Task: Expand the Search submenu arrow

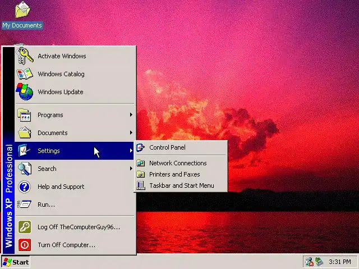Action: (x=131, y=169)
